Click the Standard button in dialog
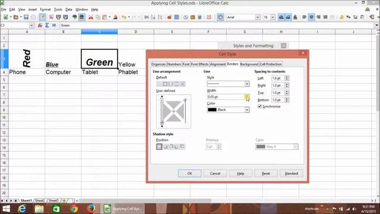This screenshot has height=214, width=380. coord(292,174)
